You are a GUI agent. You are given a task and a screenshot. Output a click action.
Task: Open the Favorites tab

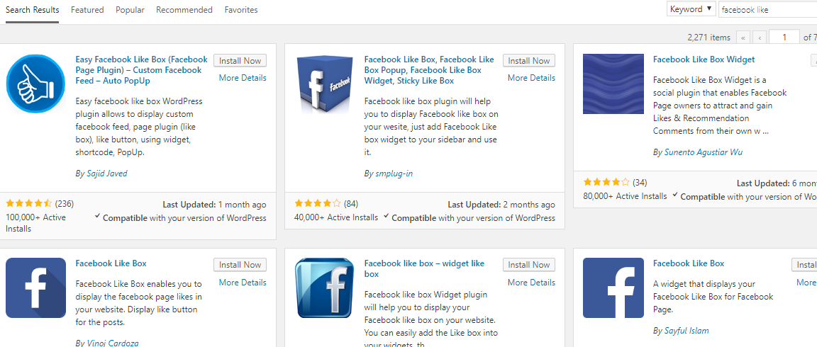241,10
